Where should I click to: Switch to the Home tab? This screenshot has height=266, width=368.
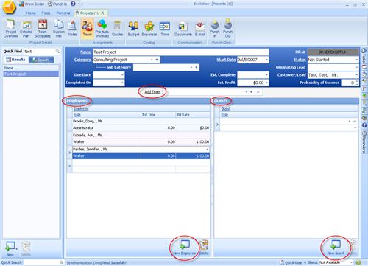pyautogui.click(x=31, y=13)
